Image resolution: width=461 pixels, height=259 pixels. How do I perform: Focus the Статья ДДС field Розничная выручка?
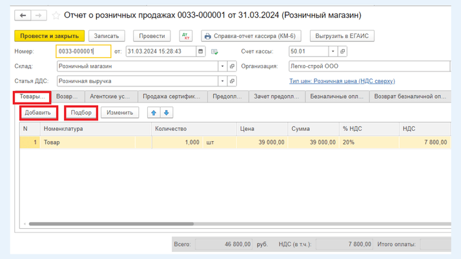pos(138,81)
